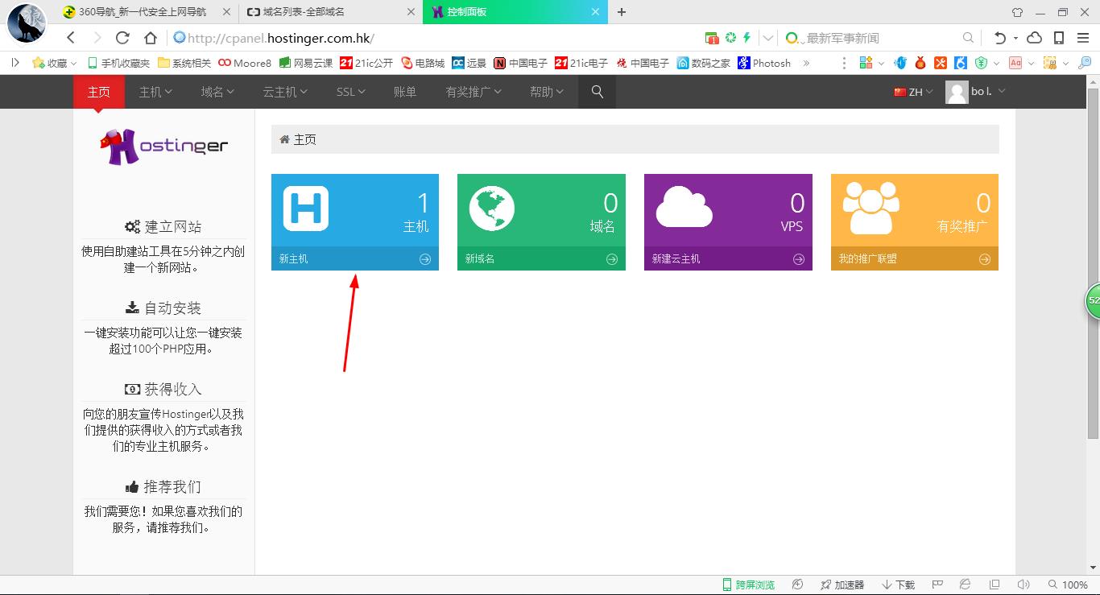Open search with the navbar magnifier icon

tap(597, 92)
